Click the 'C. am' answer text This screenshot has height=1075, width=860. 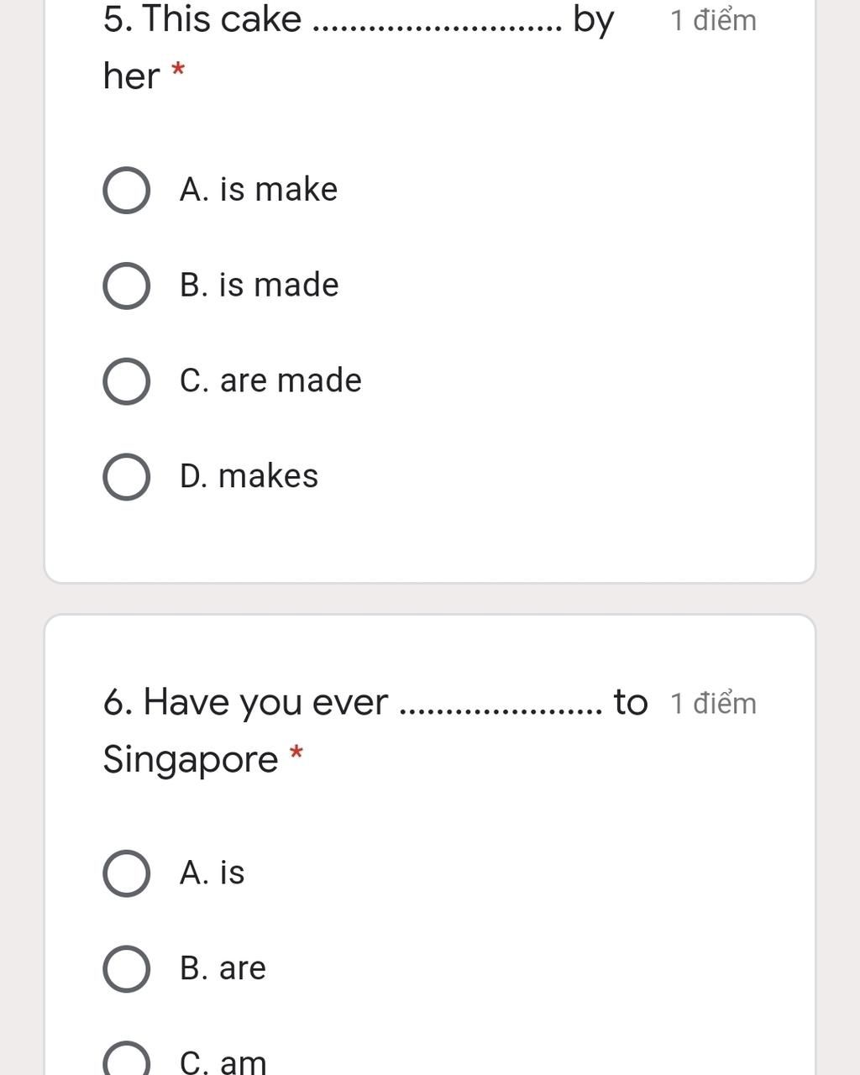[x=223, y=1062]
